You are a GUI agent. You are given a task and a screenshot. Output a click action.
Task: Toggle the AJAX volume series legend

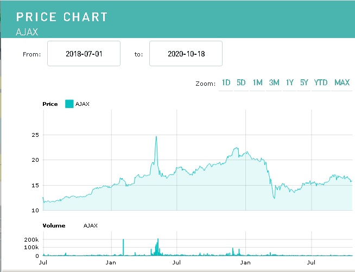click(x=91, y=225)
